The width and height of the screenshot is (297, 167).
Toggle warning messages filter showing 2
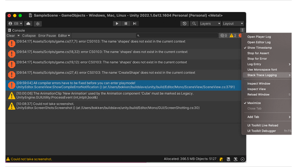(x=233, y=35)
